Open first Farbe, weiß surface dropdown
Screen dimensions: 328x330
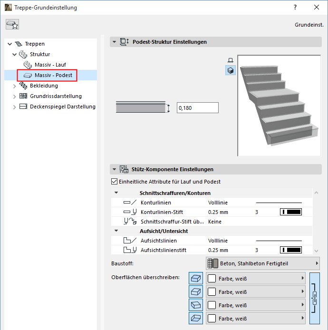pyautogui.click(x=256, y=279)
